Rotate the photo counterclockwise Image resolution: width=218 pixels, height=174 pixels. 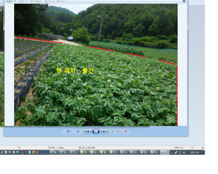(112, 131)
